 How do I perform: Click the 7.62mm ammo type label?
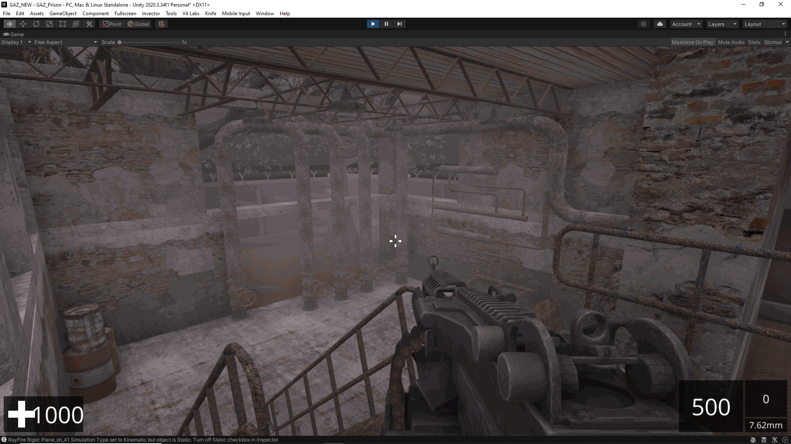[x=765, y=425]
